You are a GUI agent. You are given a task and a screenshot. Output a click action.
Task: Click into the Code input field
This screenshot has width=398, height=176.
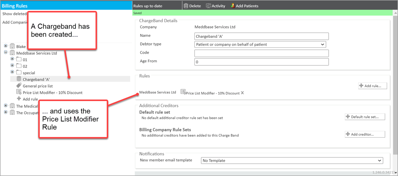[x=261, y=53]
